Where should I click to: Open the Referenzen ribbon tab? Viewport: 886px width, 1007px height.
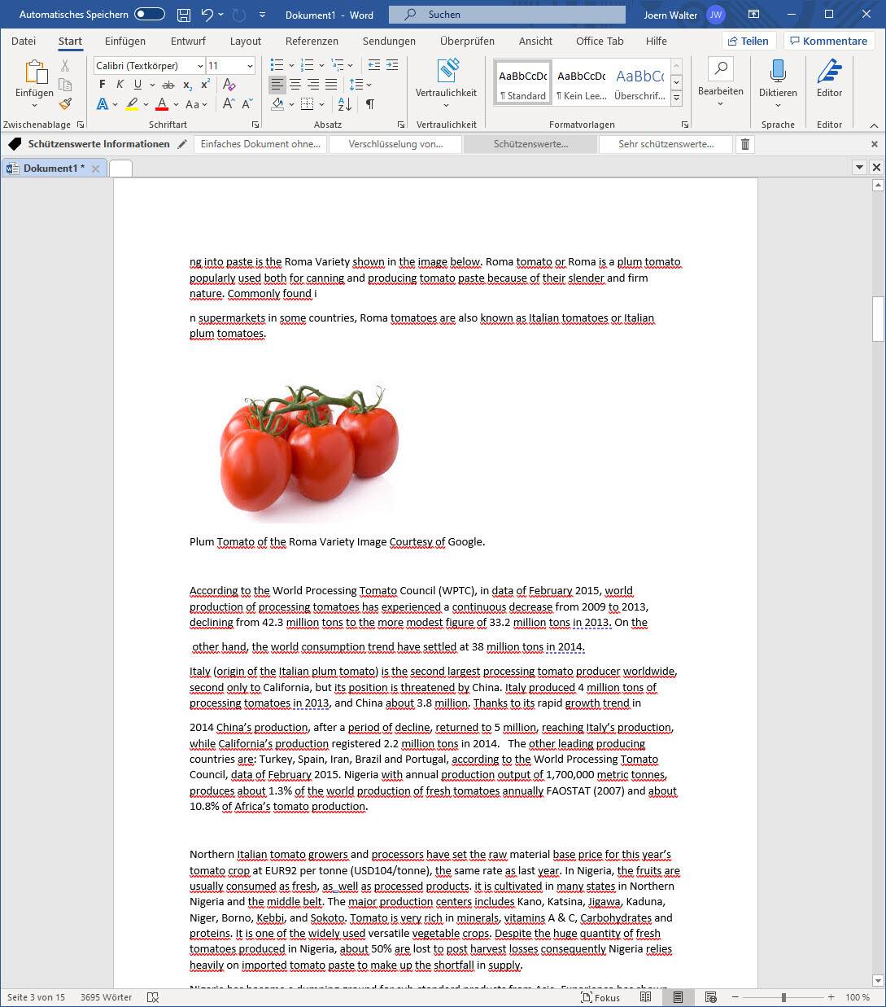[312, 41]
